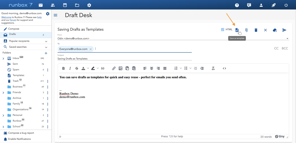Expand the Friends folder
The width and height of the screenshot is (296, 143).
pos(3,93)
